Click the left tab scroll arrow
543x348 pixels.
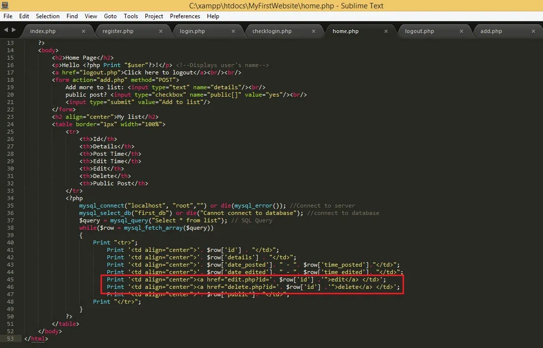click(6, 30)
